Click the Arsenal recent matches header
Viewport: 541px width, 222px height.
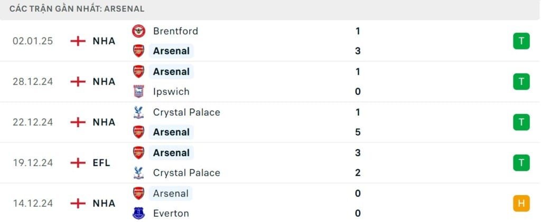77,9
